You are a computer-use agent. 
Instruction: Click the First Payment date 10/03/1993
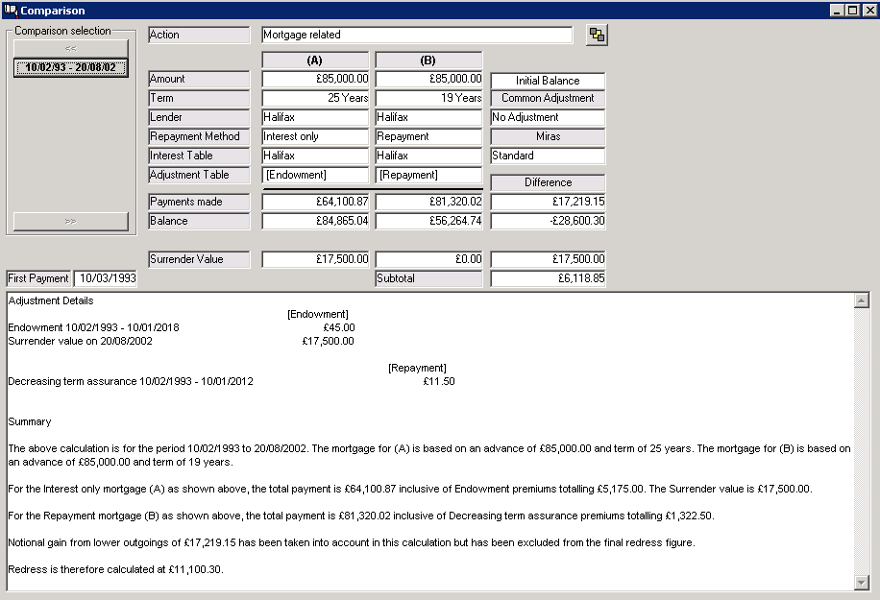click(106, 278)
